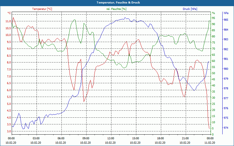Click the blue '975' pressure axis tick
This screenshot has height=146, width=234.
[226, 118]
